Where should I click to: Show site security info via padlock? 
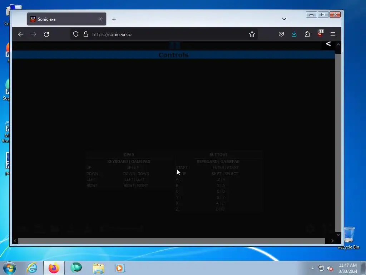(86, 34)
